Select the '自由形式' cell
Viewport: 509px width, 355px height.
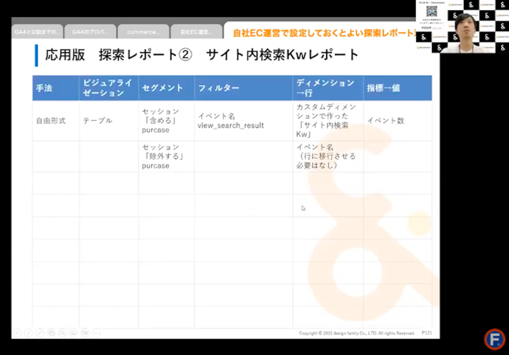tap(56, 121)
